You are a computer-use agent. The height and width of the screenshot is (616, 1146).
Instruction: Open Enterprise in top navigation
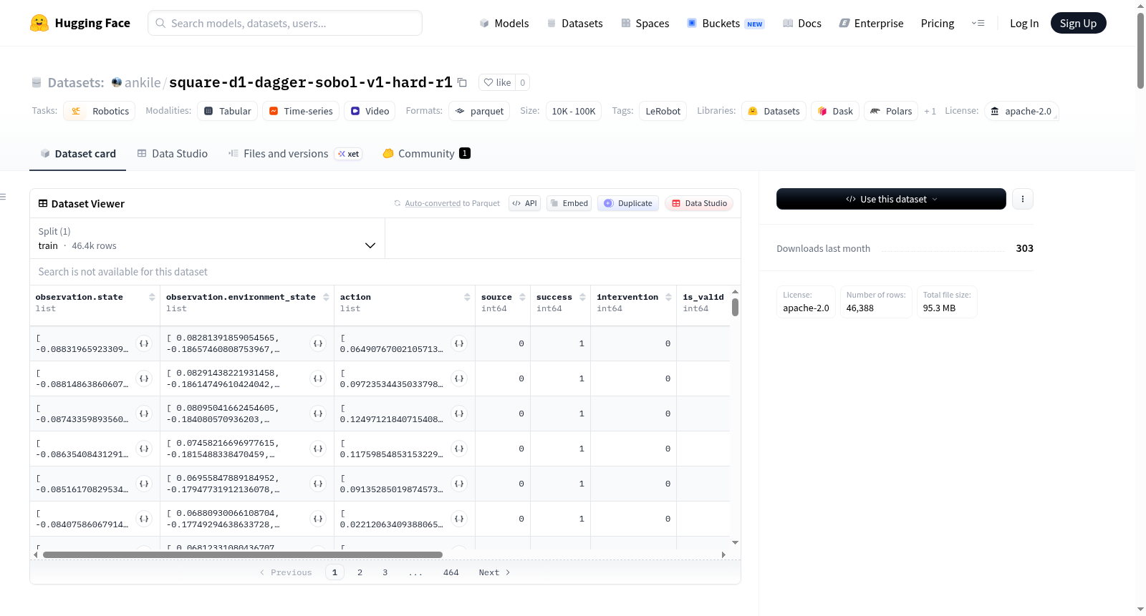(x=871, y=23)
